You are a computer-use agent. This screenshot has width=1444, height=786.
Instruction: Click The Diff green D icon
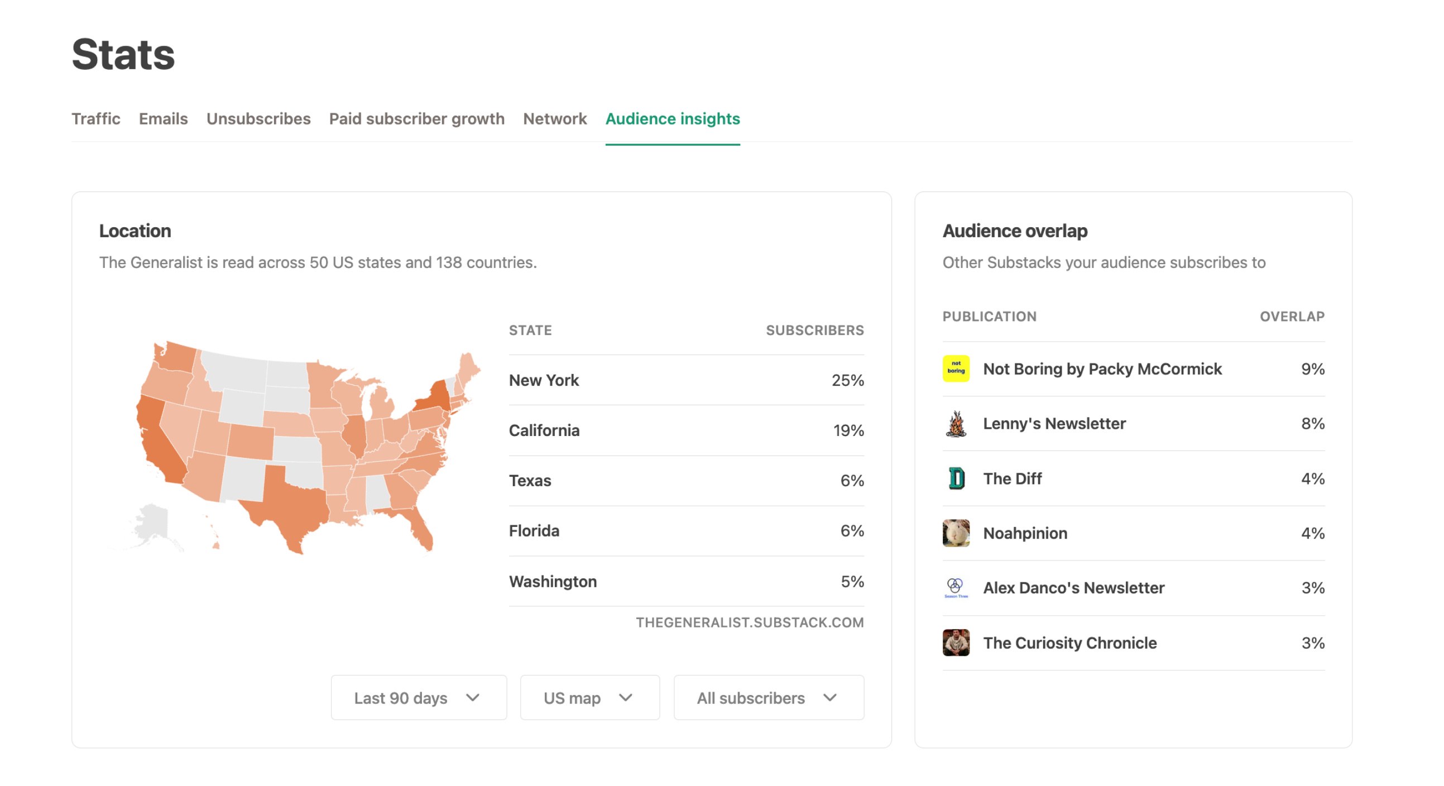tap(956, 478)
